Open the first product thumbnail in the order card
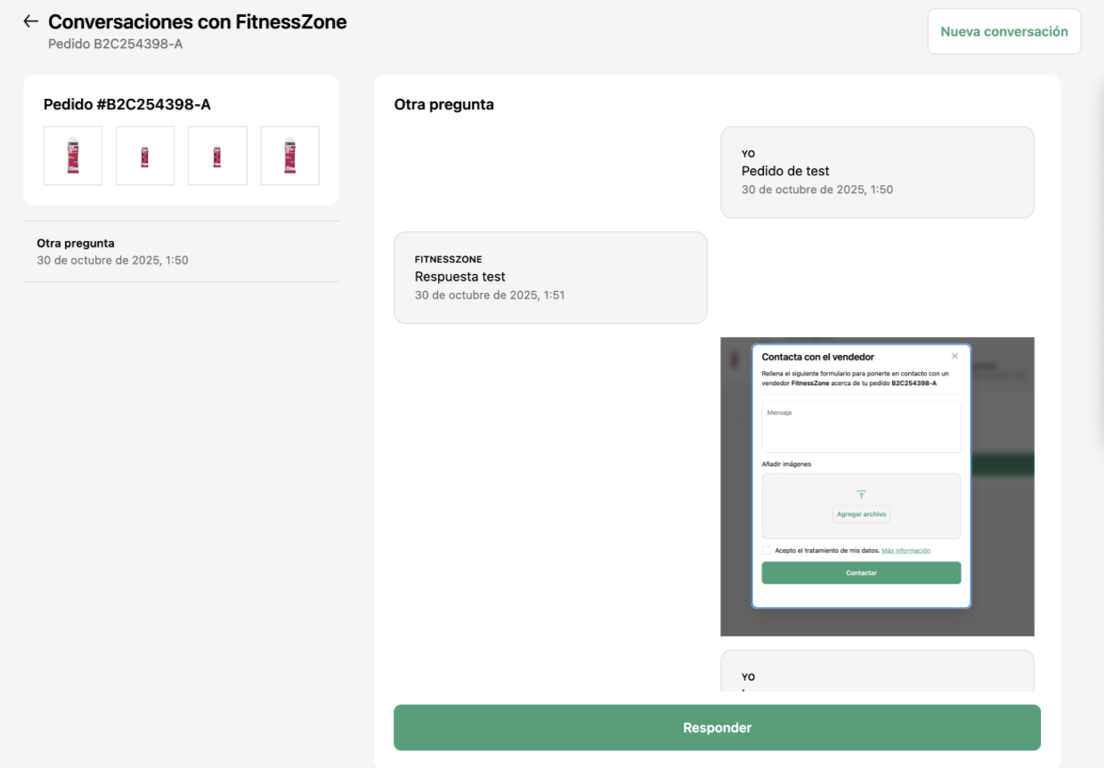This screenshot has width=1104, height=768. (x=73, y=156)
